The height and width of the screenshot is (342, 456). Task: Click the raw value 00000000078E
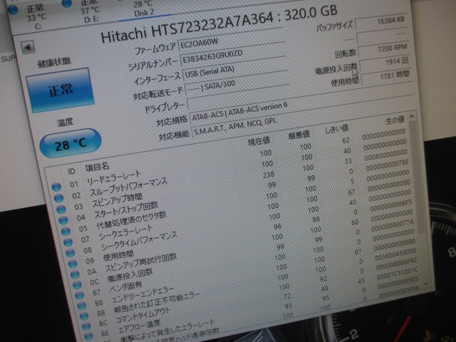coord(388,166)
